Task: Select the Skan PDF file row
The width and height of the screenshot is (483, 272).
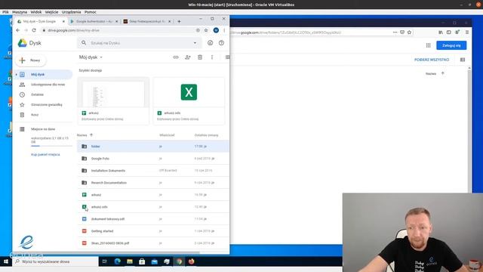Action: click(152, 243)
